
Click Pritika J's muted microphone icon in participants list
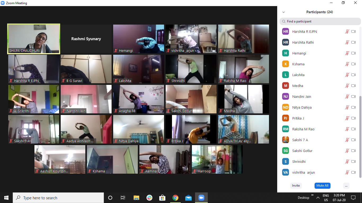347,118
